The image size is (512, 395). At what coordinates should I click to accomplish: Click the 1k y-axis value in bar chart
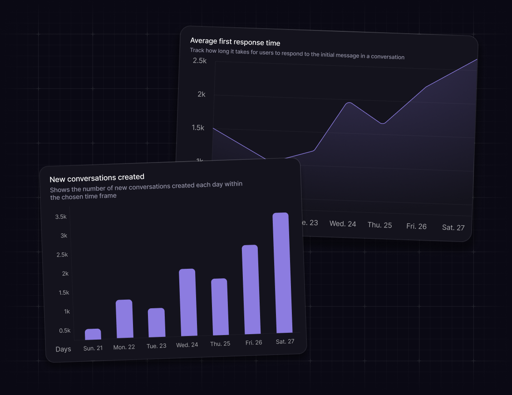(x=67, y=312)
